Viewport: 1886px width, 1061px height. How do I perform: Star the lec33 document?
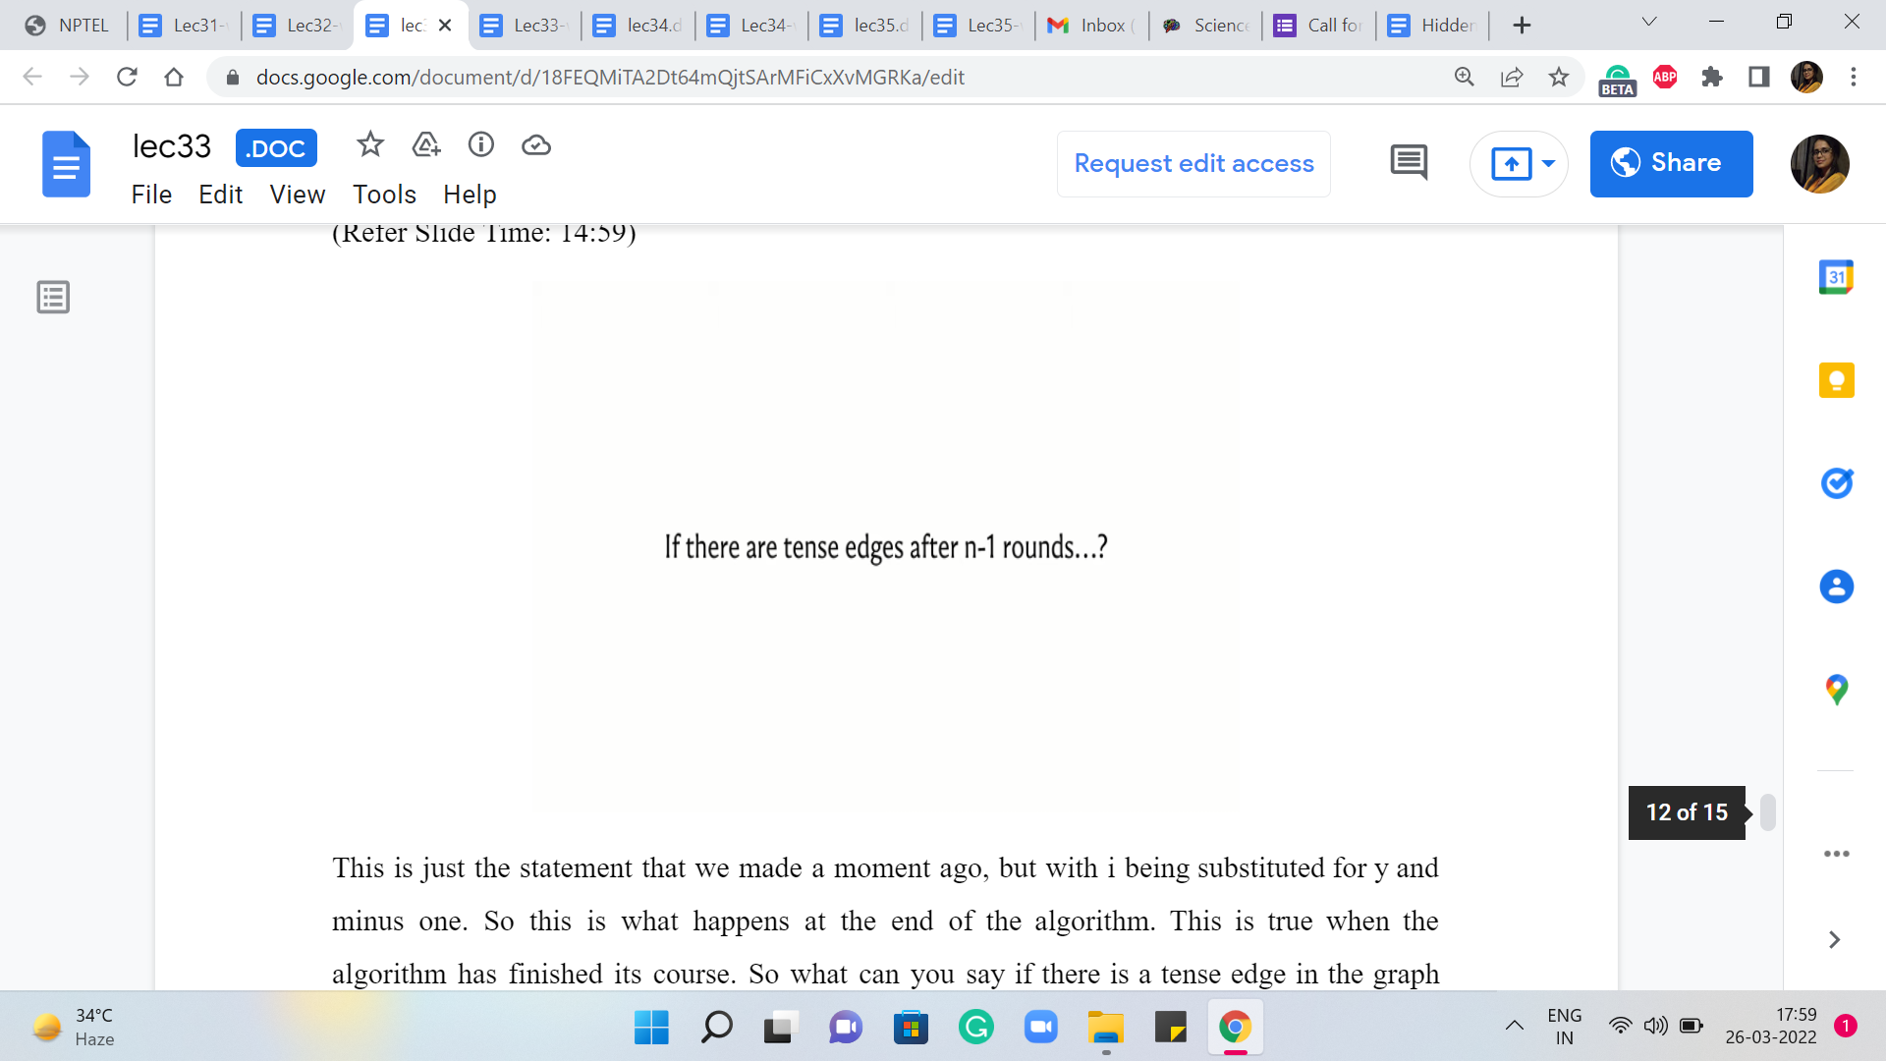[369, 145]
